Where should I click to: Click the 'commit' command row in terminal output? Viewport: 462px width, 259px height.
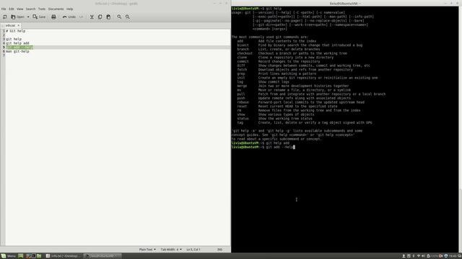pos(279,61)
